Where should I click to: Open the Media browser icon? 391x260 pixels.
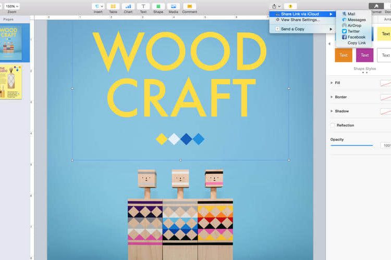click(x=174, y=6)
